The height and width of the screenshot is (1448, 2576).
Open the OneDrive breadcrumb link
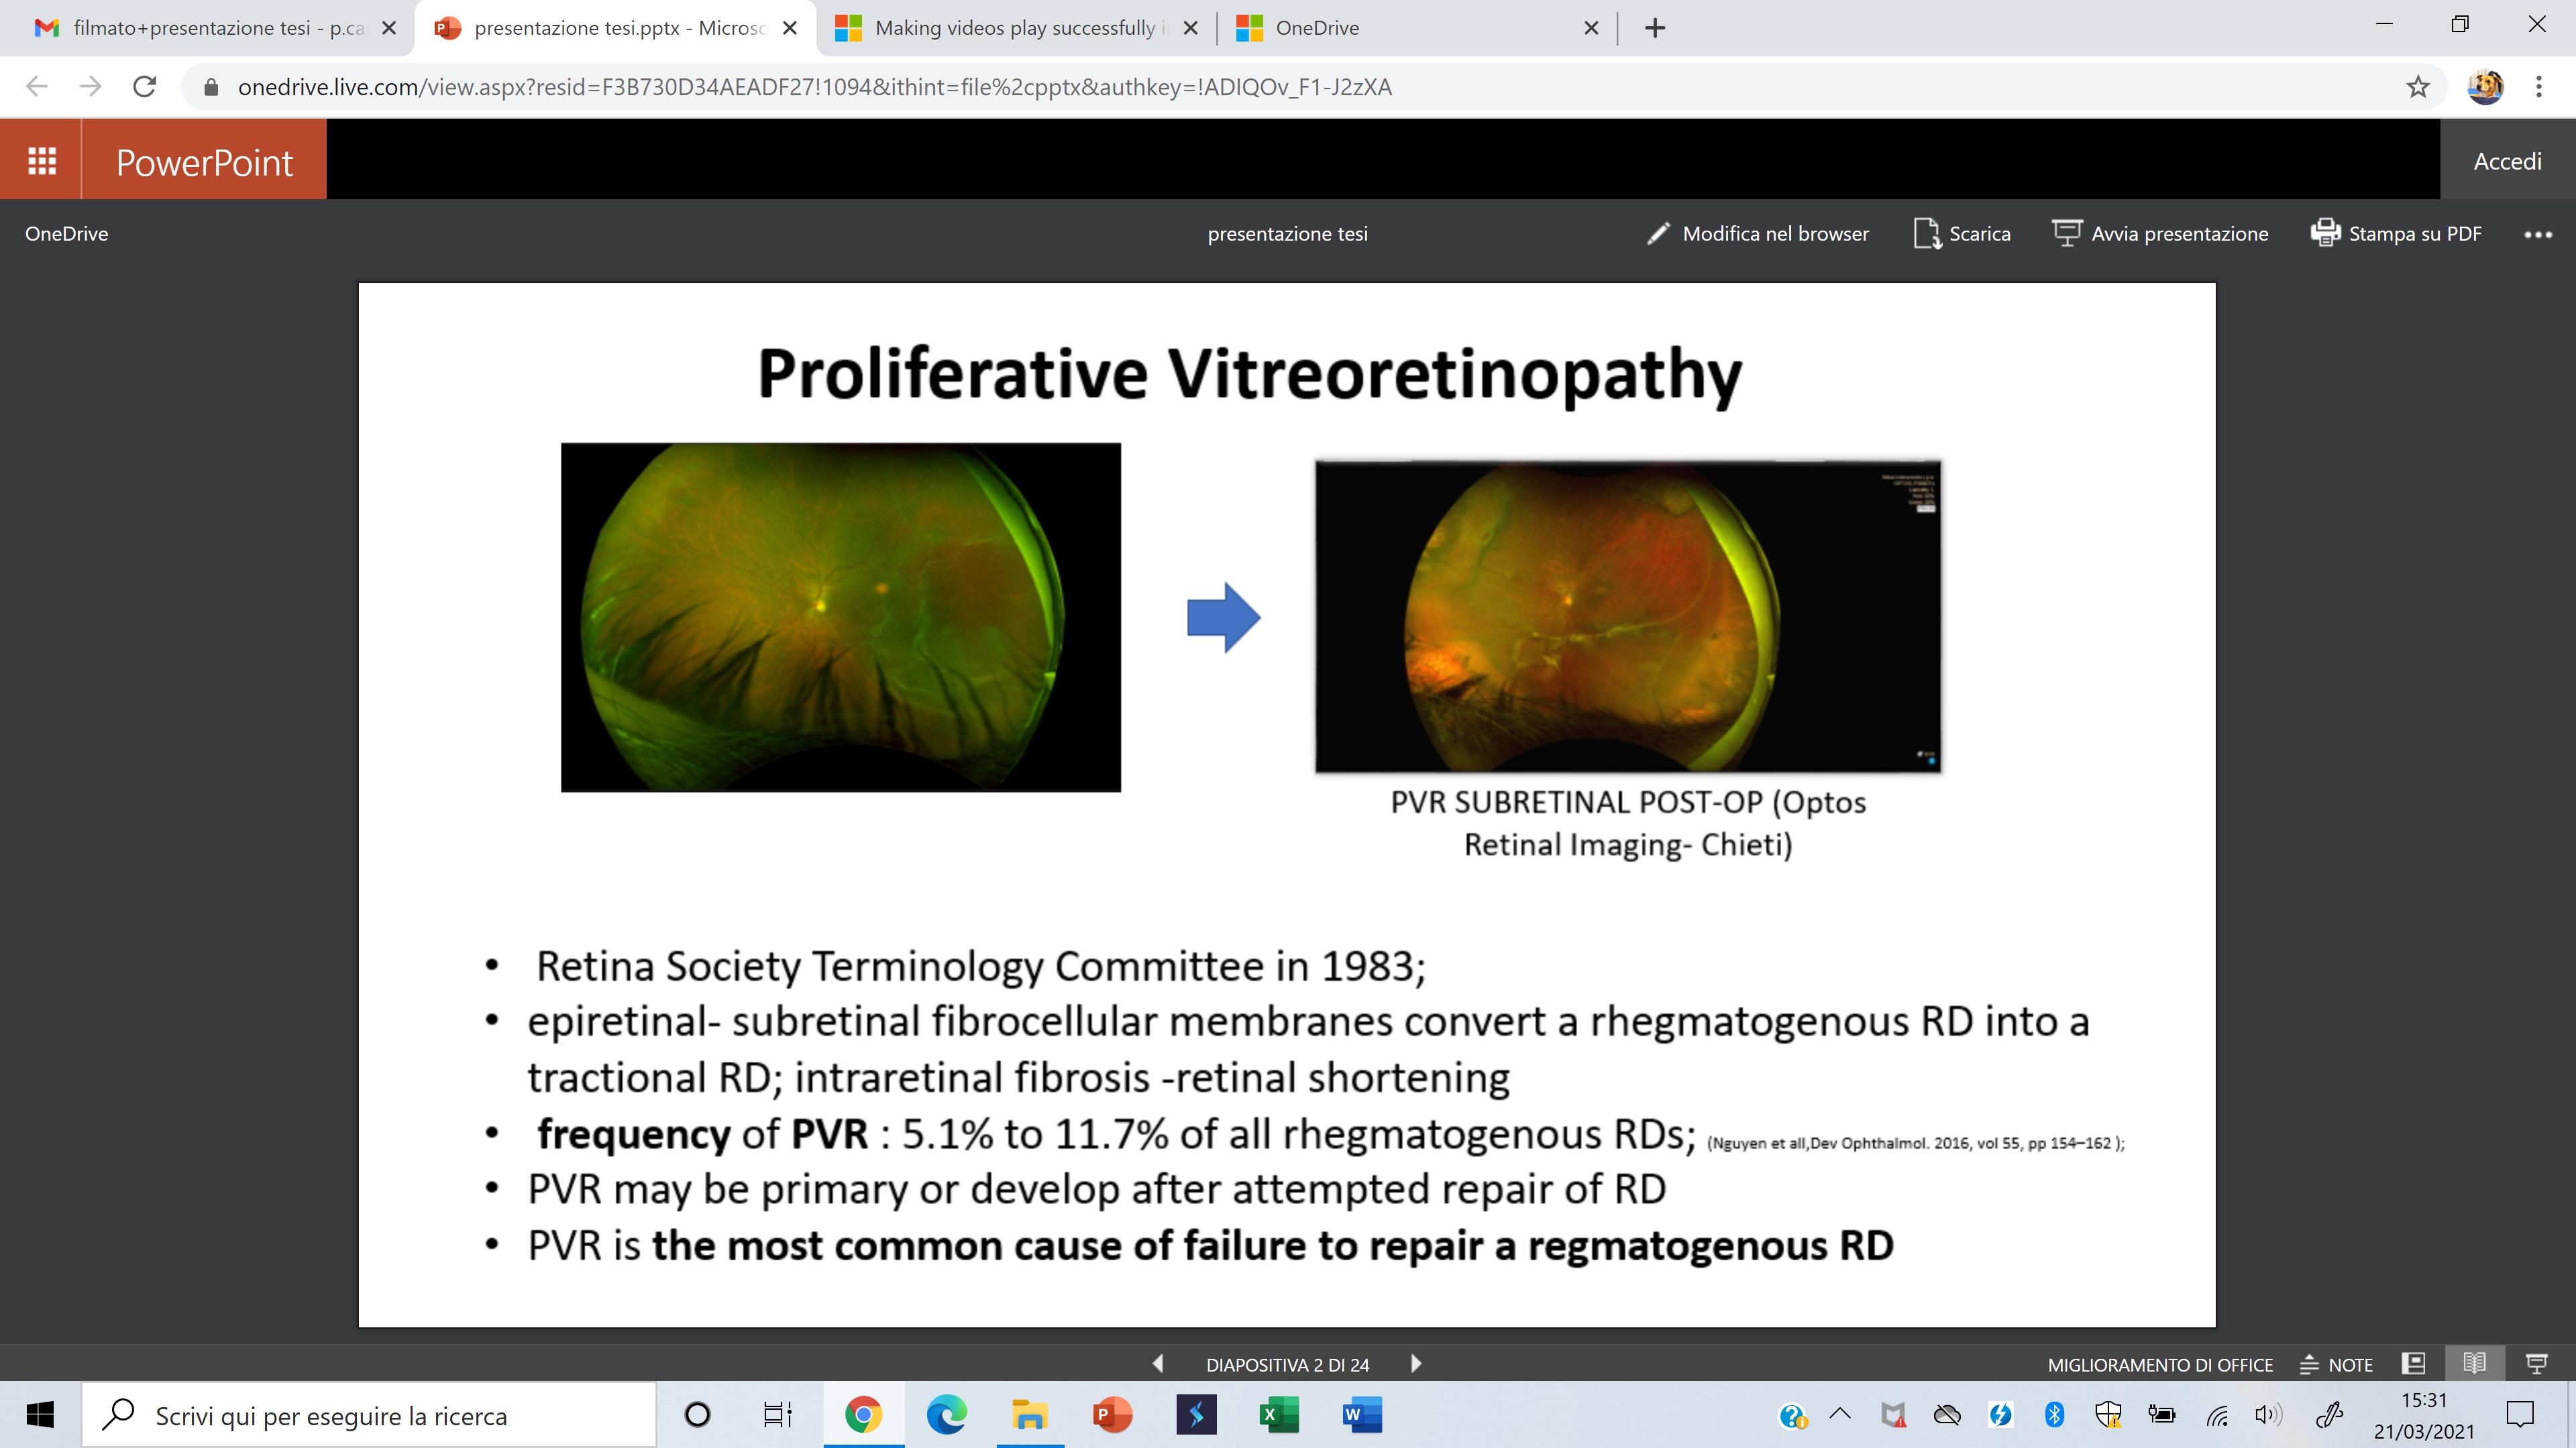(66, 234)
